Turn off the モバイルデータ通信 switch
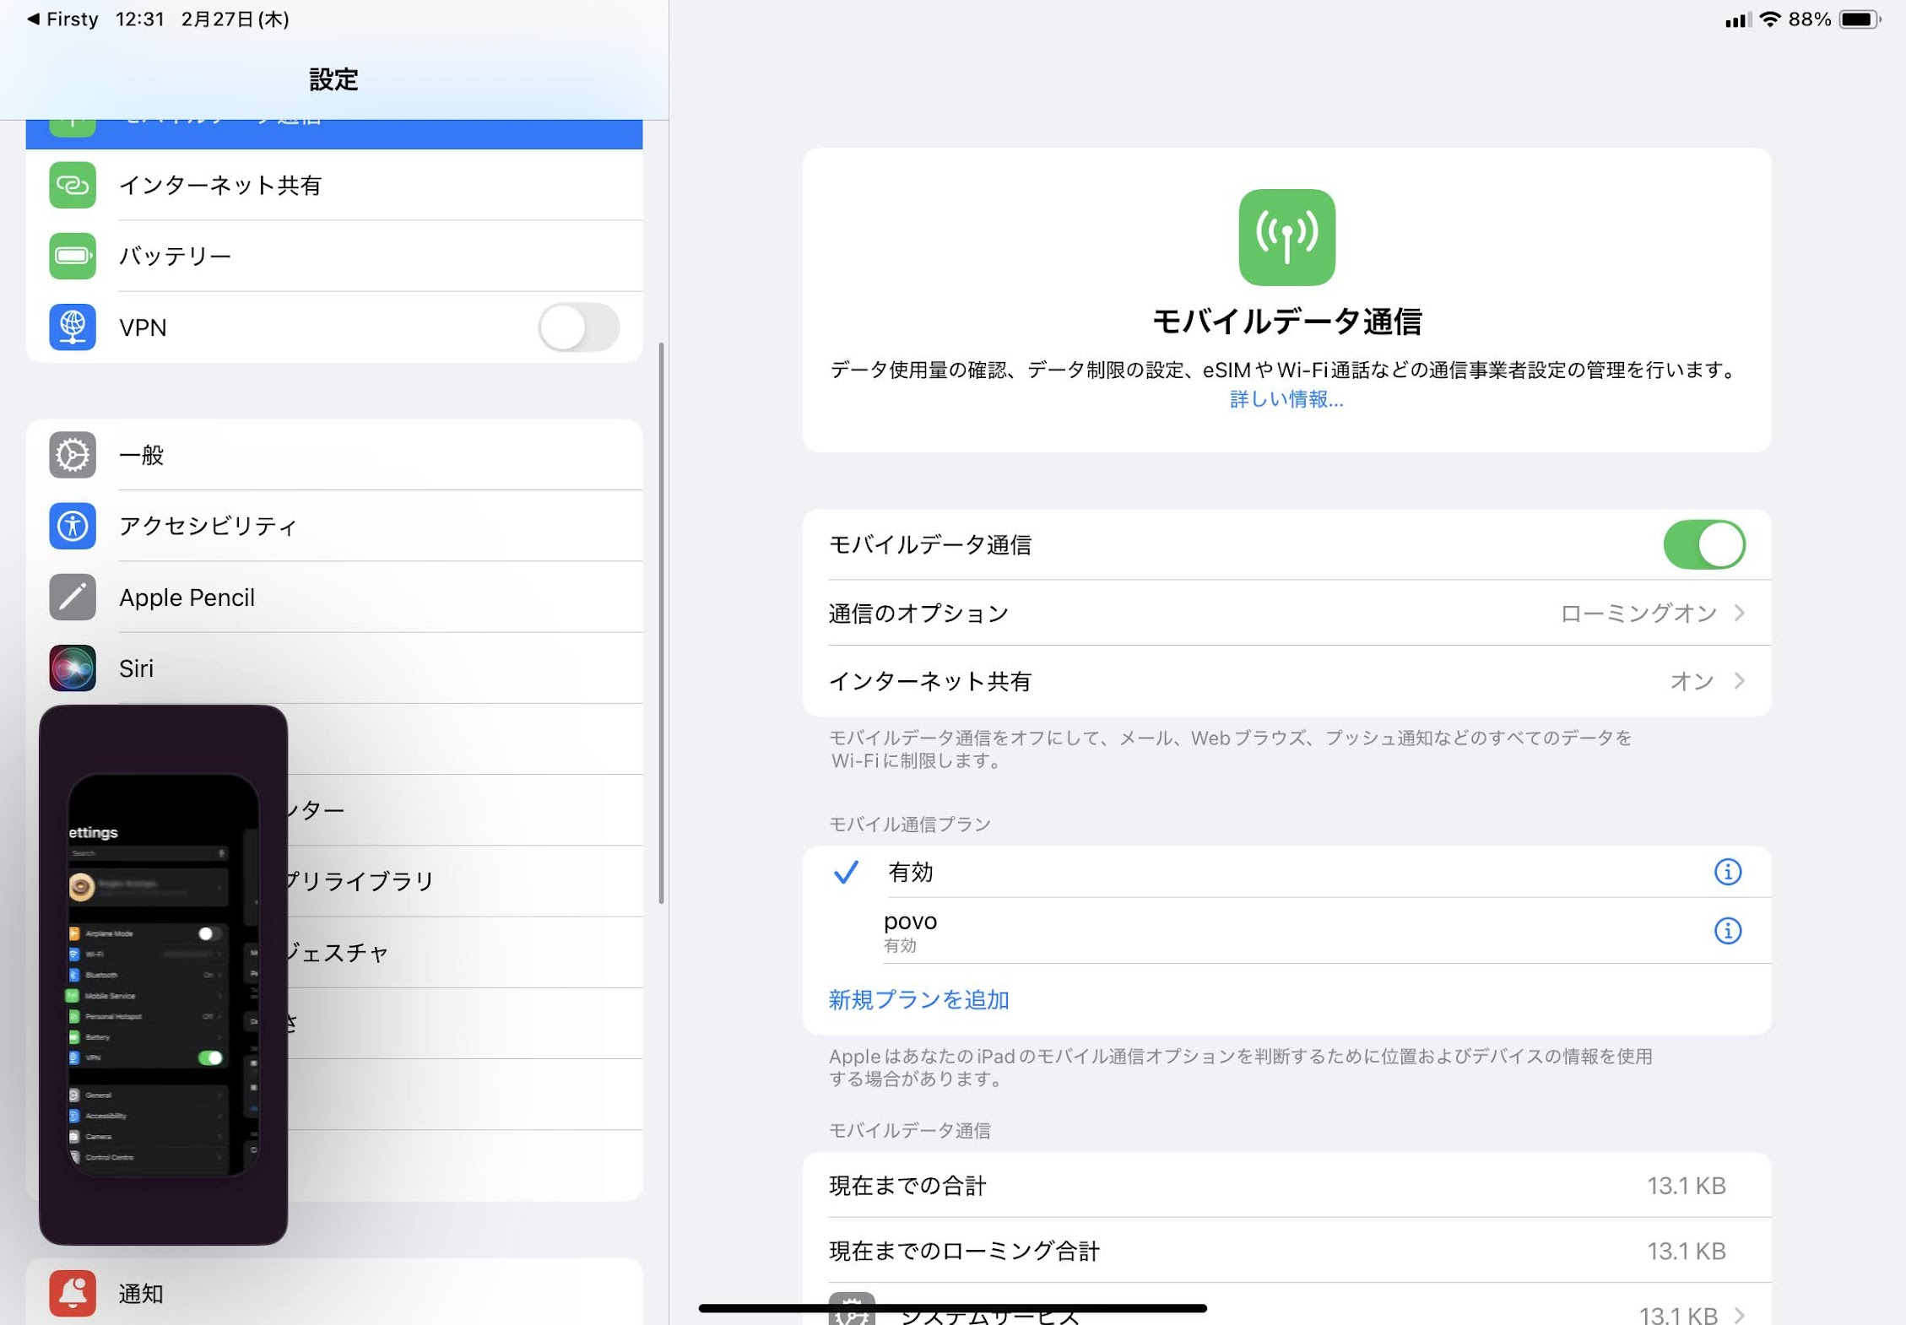Viewport: 1906px width, 1325px height. [1703, 544]
